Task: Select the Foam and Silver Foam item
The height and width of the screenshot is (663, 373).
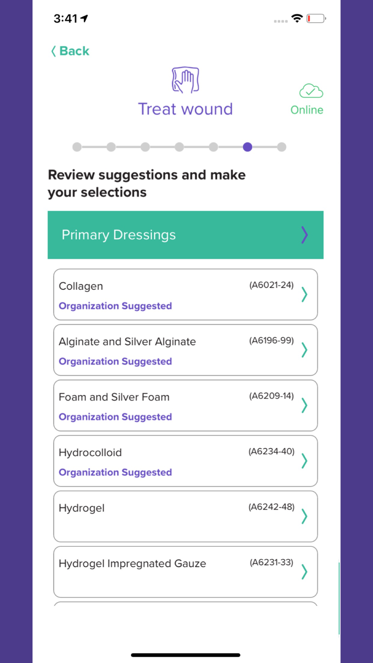Action: coord(185,405)
